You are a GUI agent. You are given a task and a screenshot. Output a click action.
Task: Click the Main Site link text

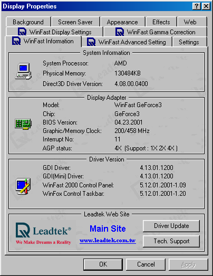[x=108, y=229]
